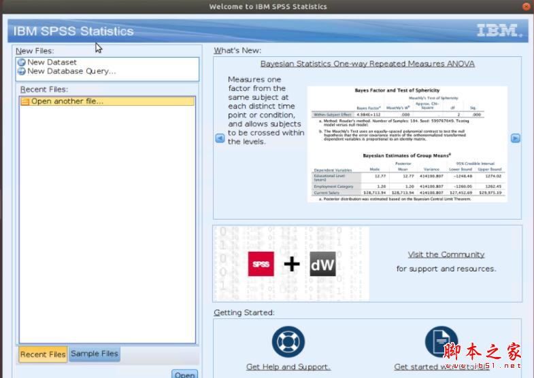Select Open another file row
The height and width of the screenshot is (378, 534).
tap(107, 101)
